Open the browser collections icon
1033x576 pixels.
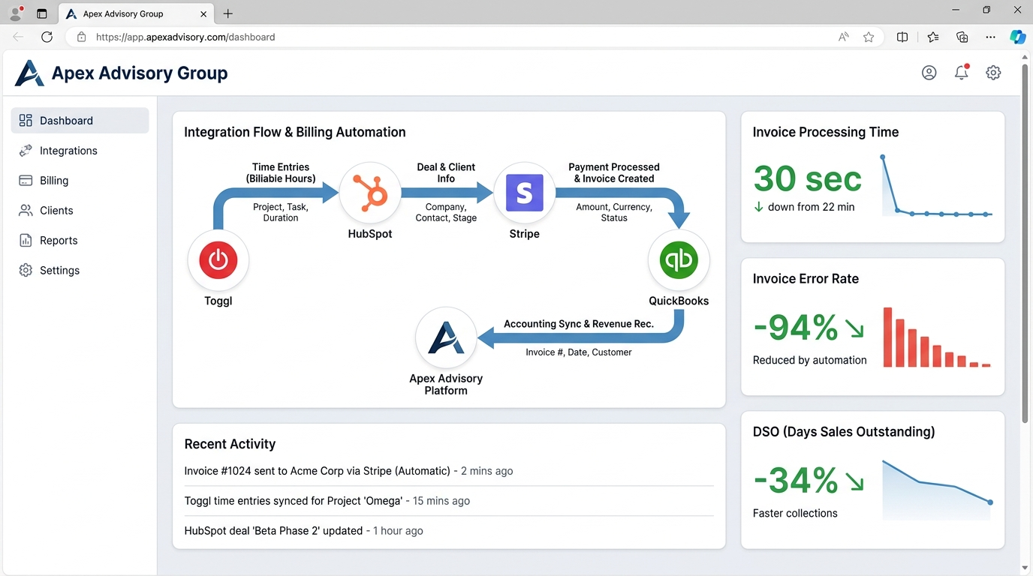pyautogui.click(x=962, y=37)
